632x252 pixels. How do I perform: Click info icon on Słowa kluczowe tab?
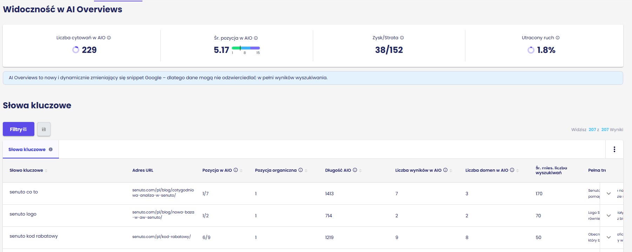tap(51, 149)
